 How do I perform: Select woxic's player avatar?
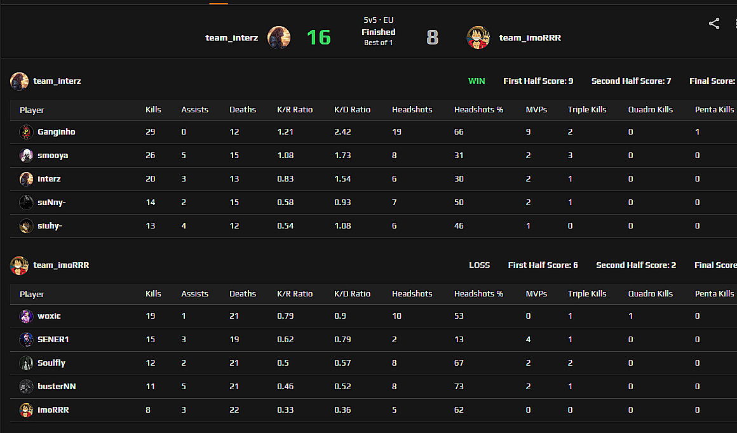pos(26,316)
